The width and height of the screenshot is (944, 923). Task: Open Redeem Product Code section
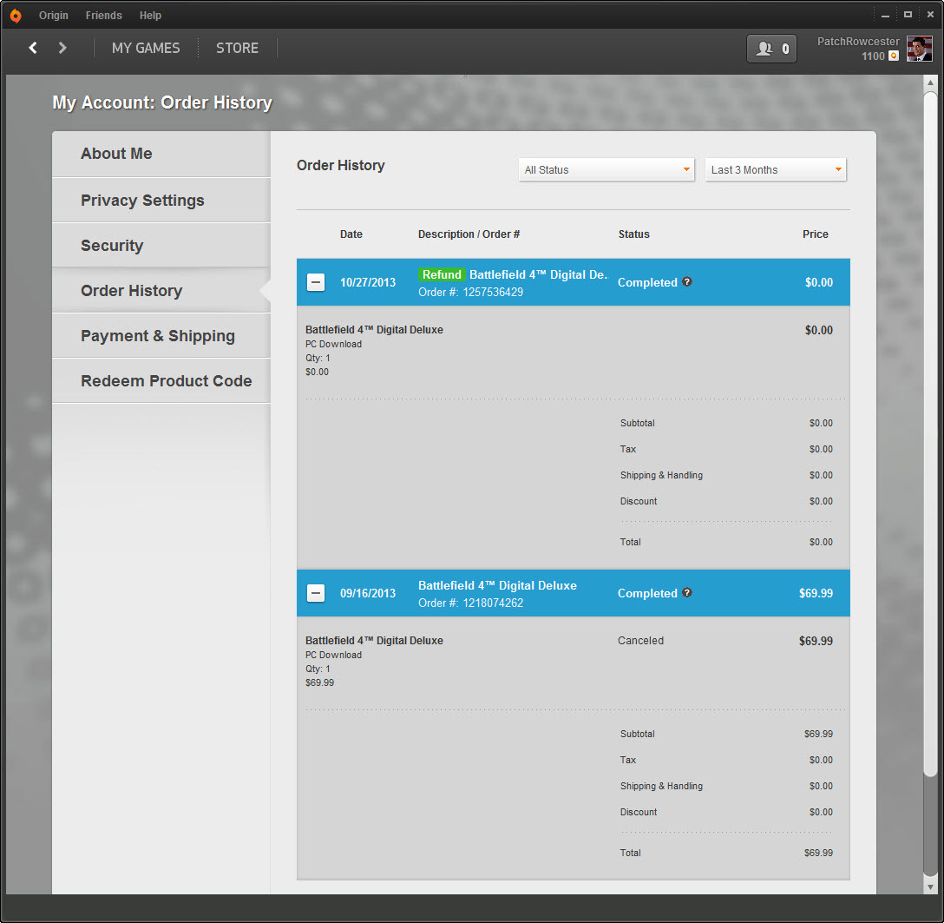coord(161,381)
